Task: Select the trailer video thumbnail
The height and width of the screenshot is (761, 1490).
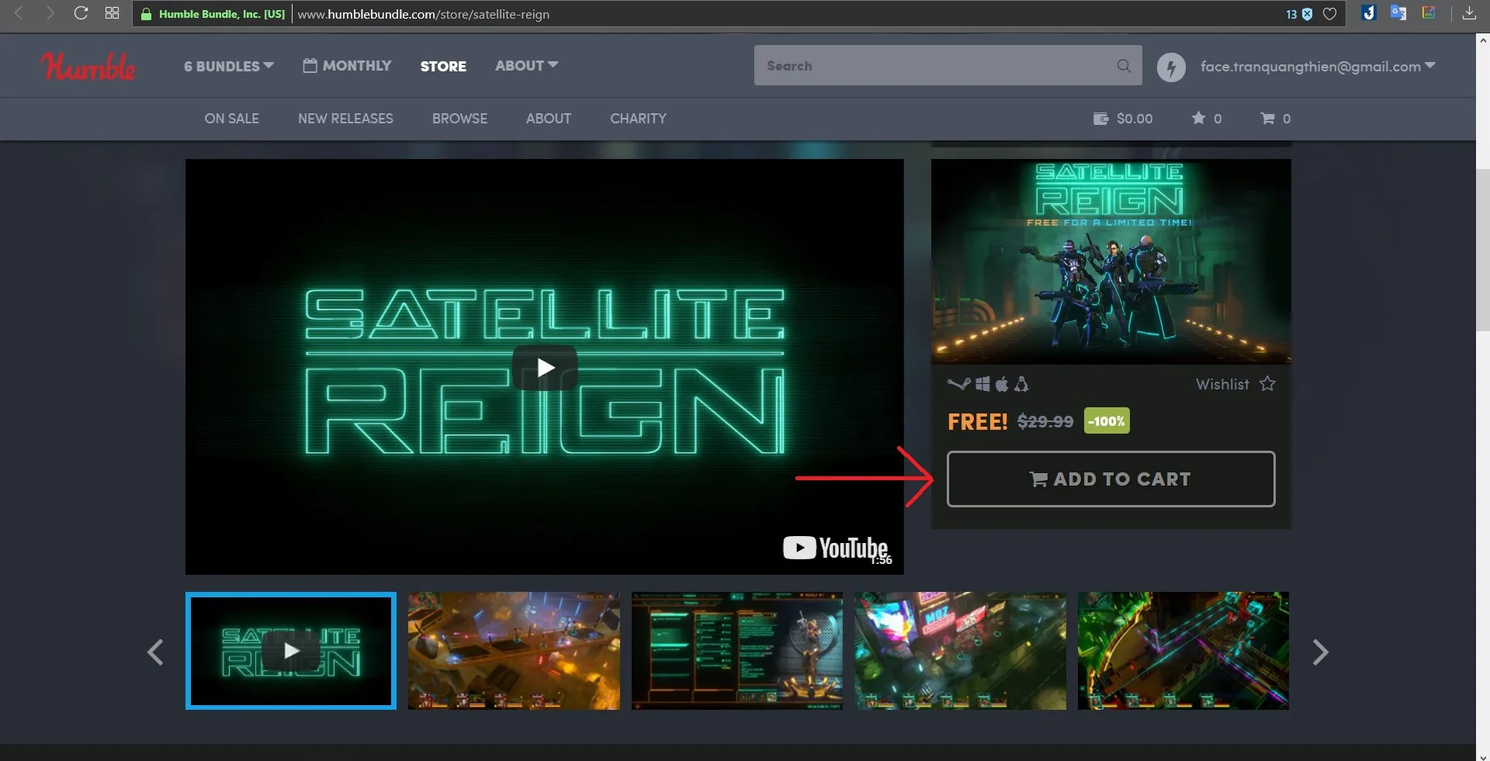Action: [291, 651]
